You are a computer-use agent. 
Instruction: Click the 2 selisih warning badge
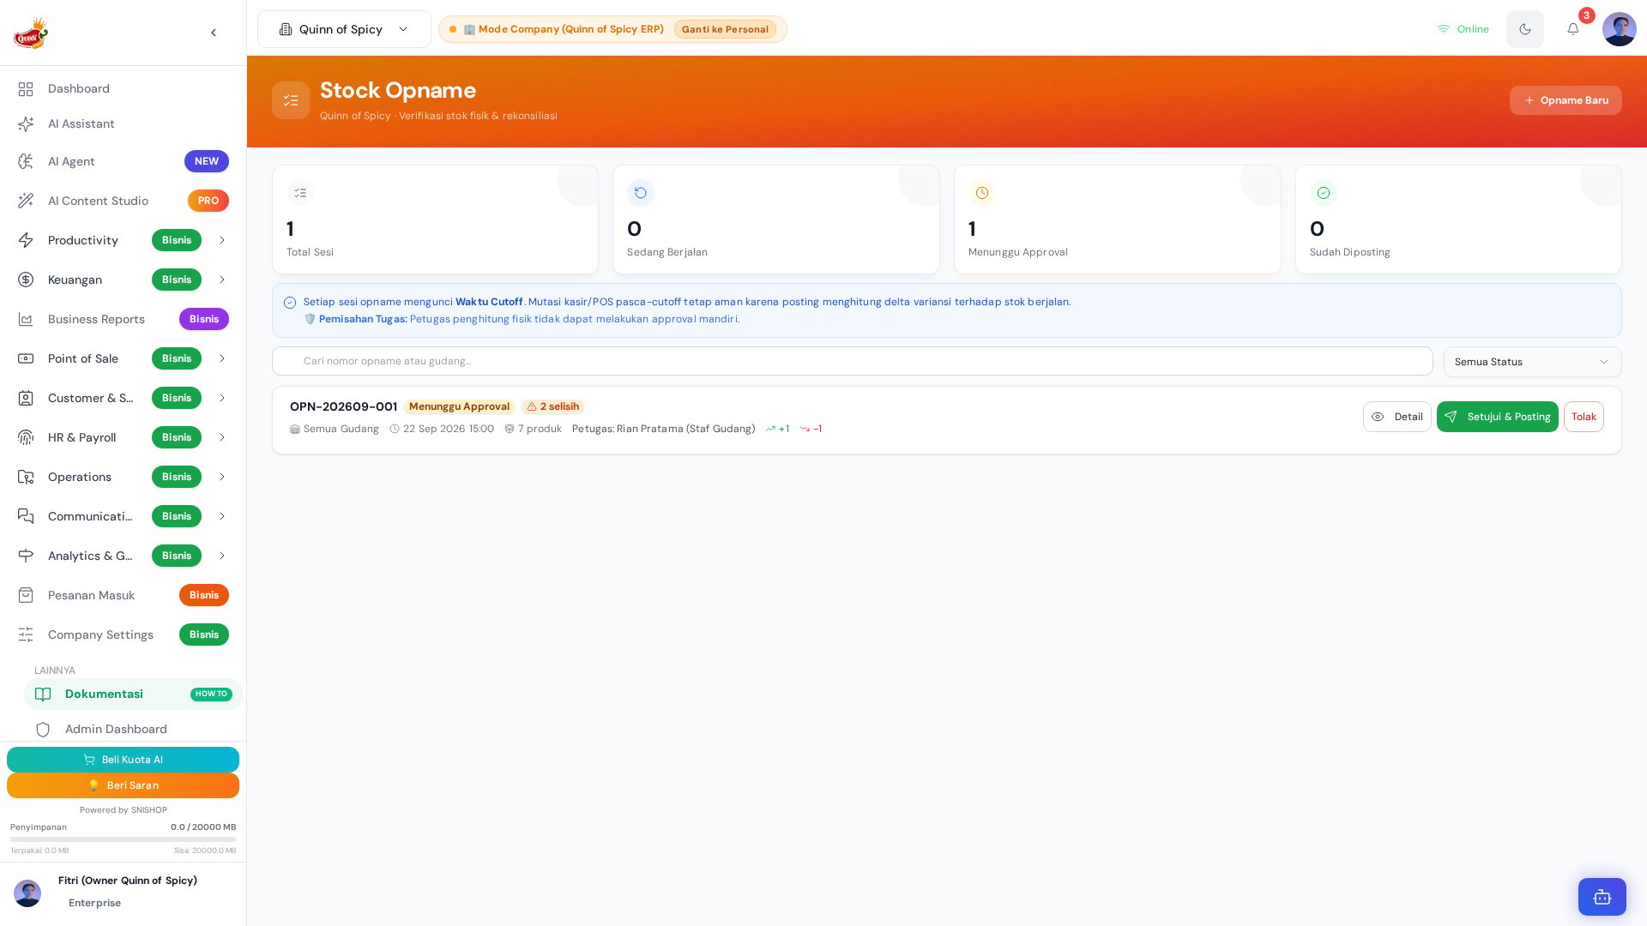552,406
